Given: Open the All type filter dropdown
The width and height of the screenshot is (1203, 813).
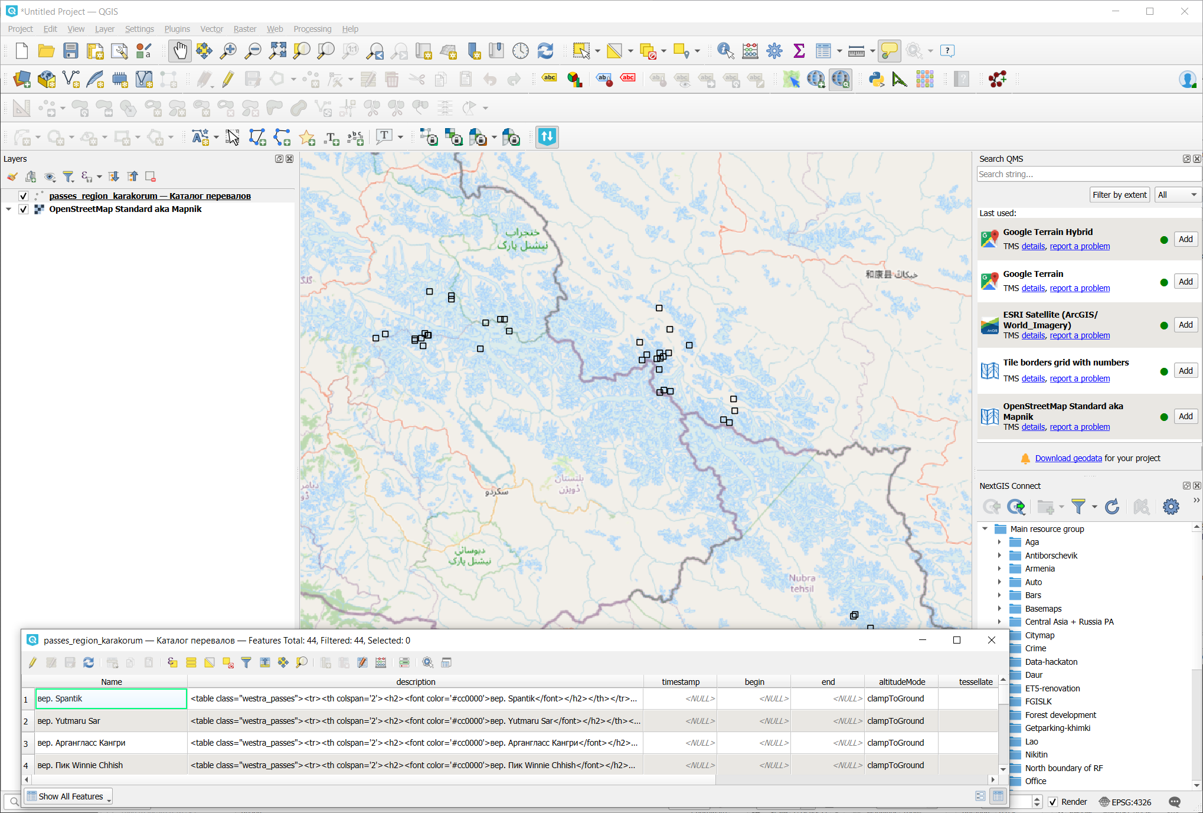Looking at the screenshot, I should pos(1177,195).
